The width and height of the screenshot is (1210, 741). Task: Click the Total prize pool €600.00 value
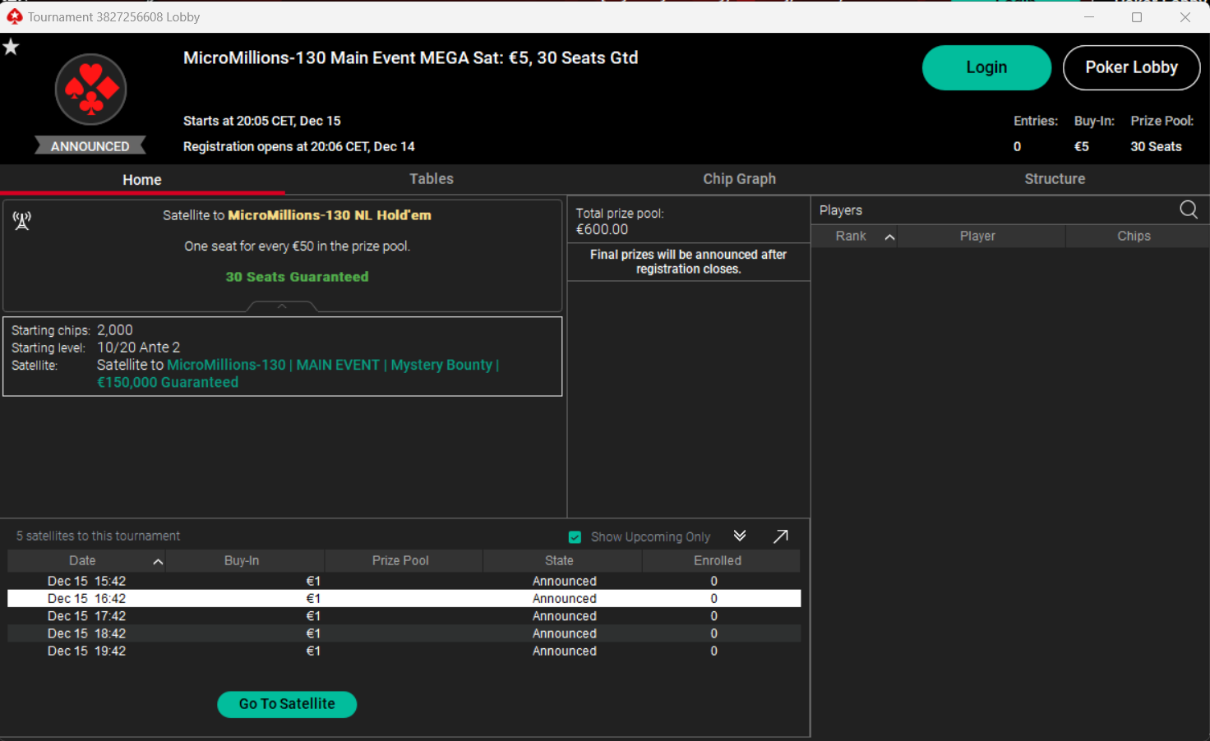[603, 230]
